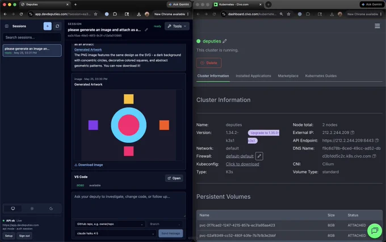386x242 pixels.
Task: Click the deputy message text area
Action: coord(128,205)
